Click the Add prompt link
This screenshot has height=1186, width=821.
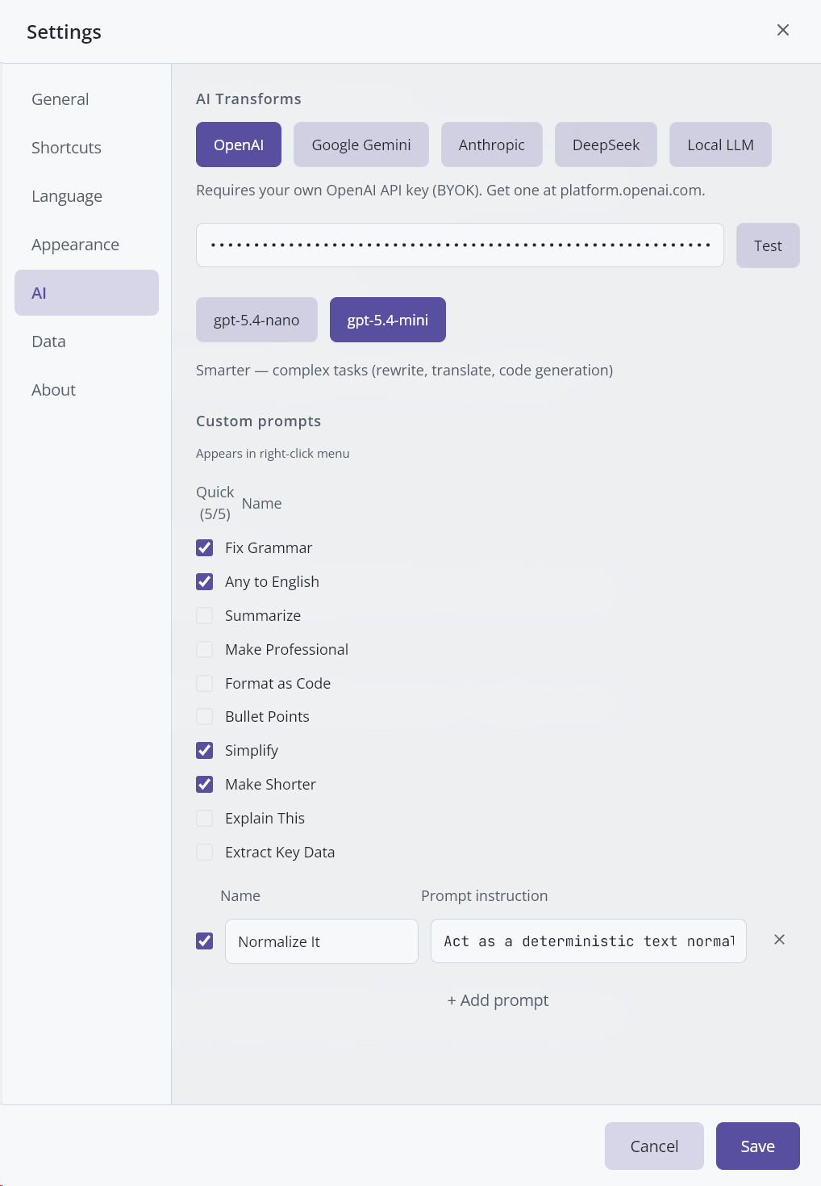498,1000
